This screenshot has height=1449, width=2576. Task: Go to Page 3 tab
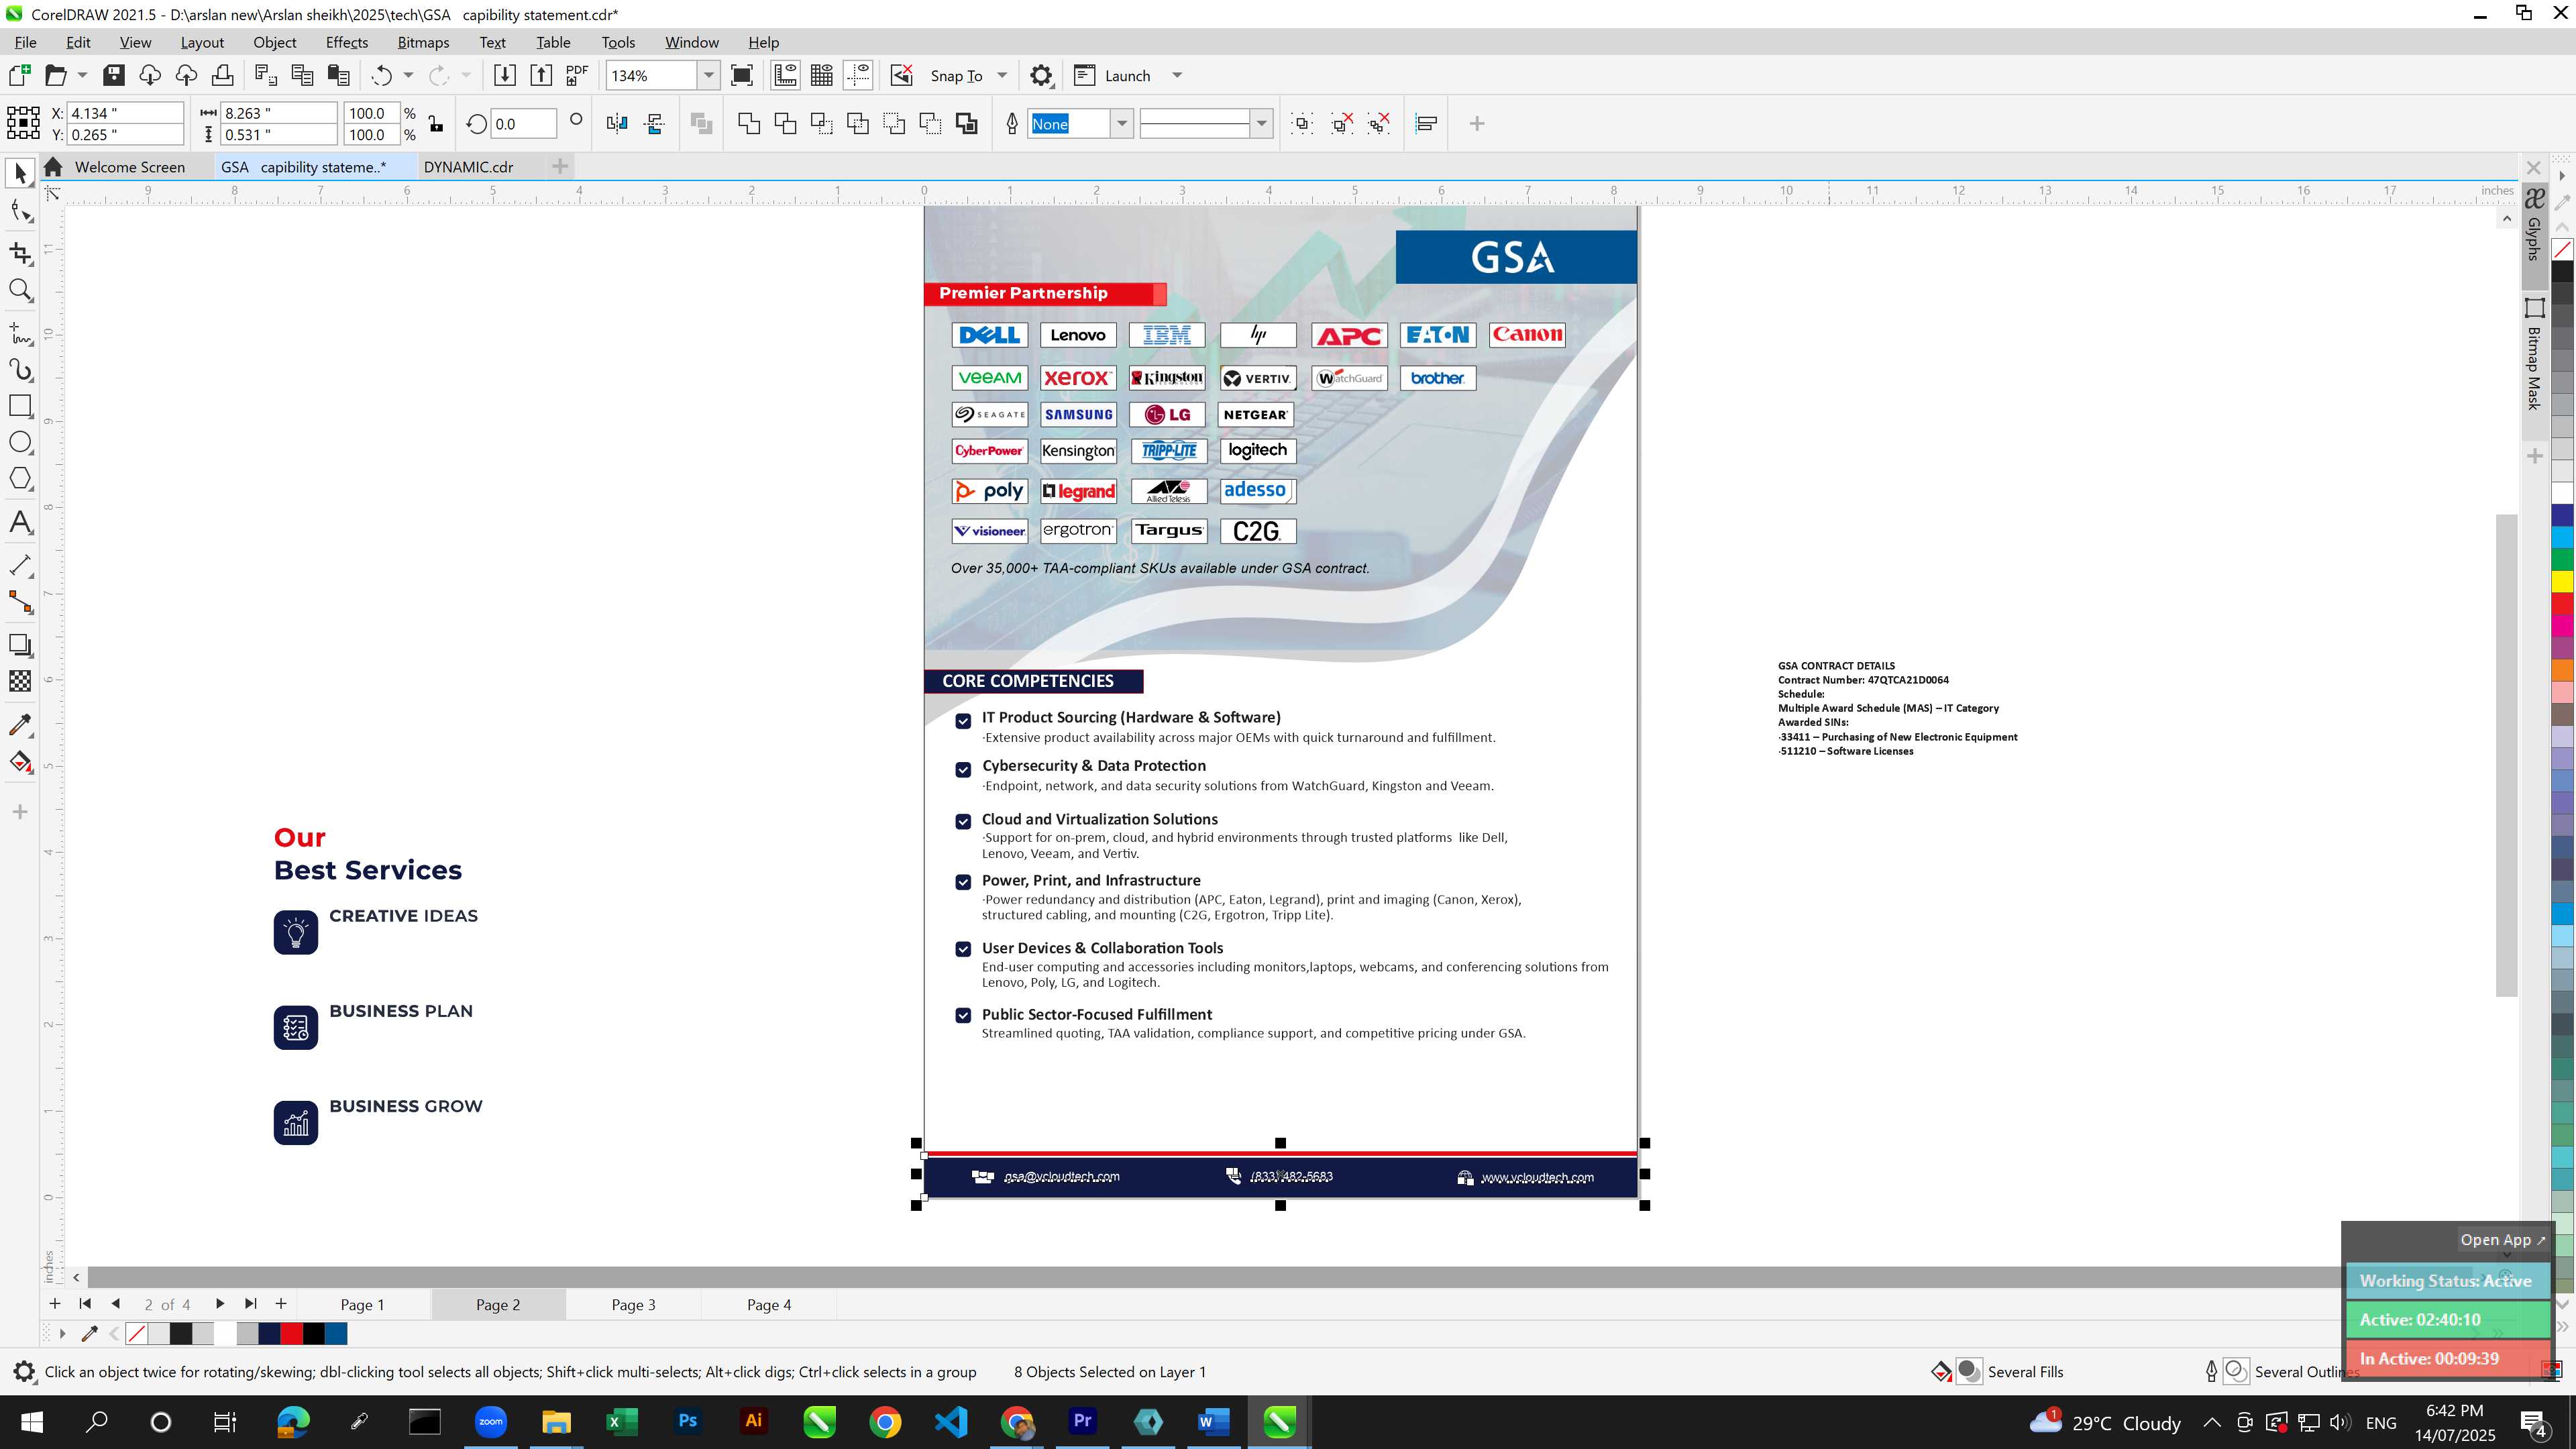(634, 1305)
